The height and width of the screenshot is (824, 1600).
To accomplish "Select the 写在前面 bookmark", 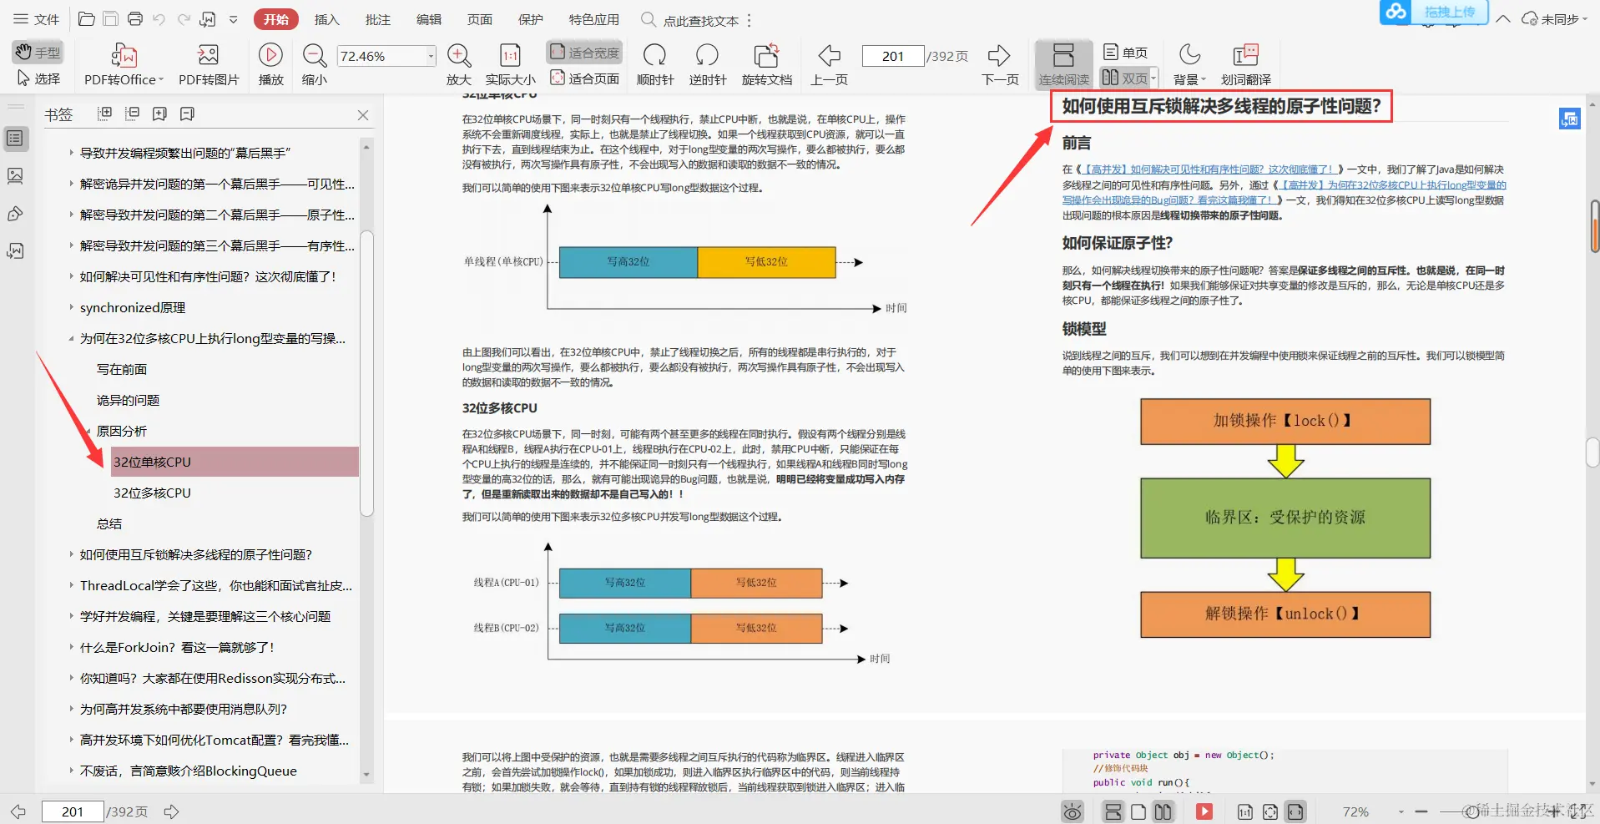I will click(x=122, y=369).
